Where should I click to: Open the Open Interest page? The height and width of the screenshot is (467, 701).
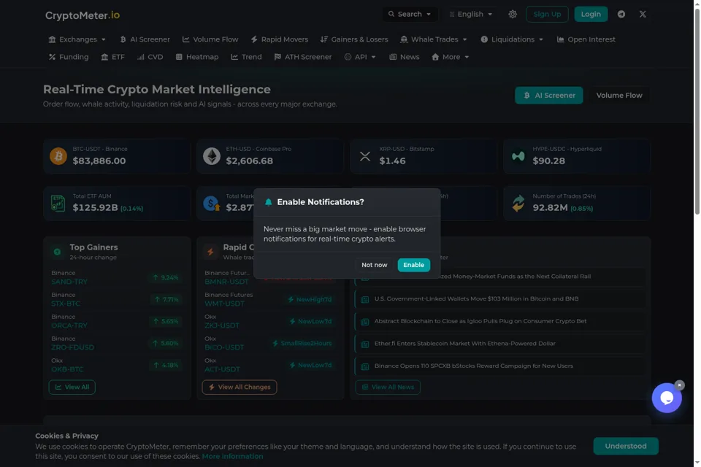coord(586,39)
